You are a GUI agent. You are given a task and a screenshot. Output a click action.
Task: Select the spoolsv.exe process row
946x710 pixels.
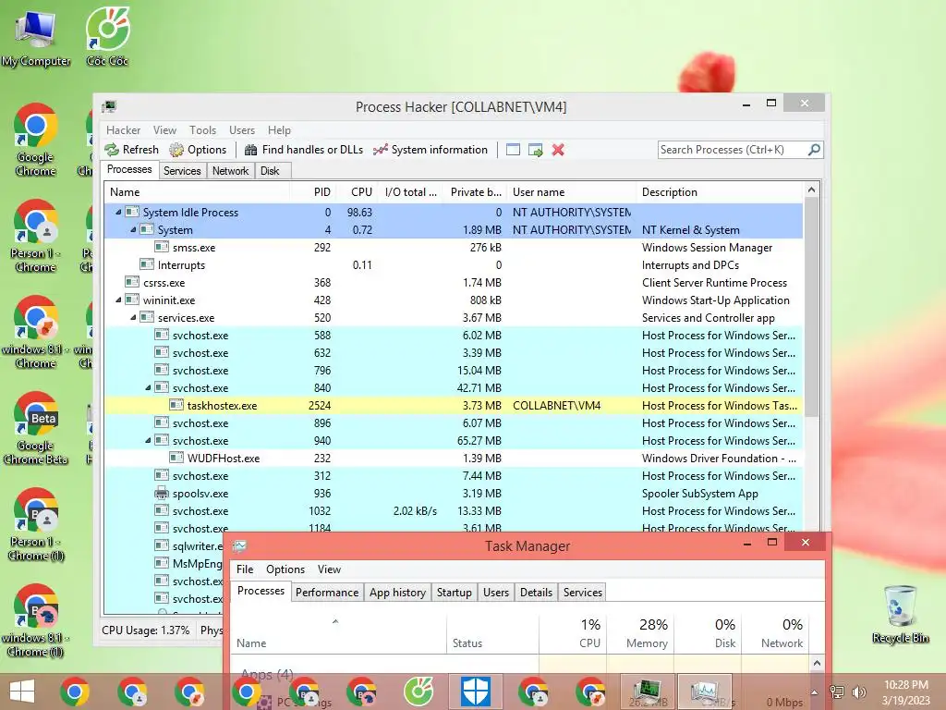click(x=454, y=494)
